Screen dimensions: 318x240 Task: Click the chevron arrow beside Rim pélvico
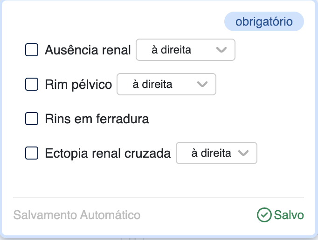pyautogui.click(x=202, y=84)
